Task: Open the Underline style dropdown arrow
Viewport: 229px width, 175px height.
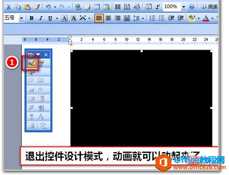Action: tap(57, 18)
